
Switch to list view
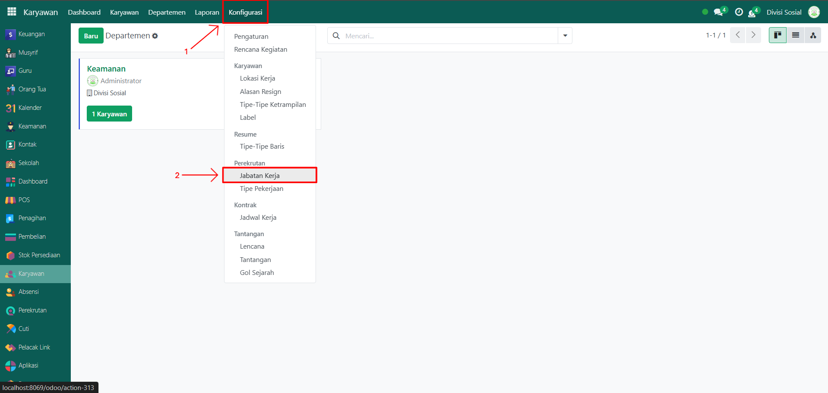795,35
